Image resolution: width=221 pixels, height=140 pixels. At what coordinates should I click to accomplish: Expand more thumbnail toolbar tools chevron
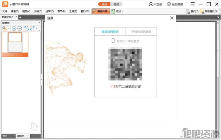pyautogui.click(x=36, y=28)
